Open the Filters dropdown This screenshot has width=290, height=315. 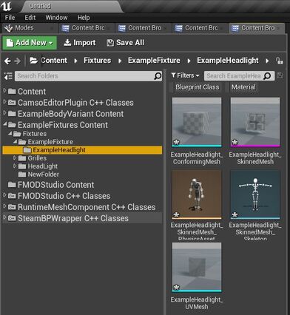(x=185, y=75)
